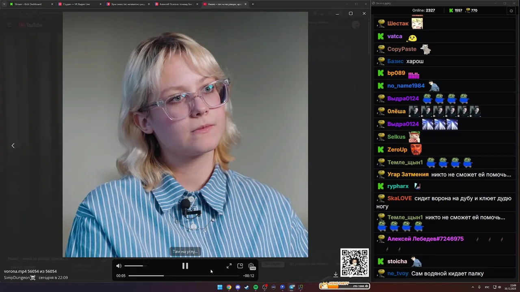Close the Stream - Kick Dashboard tab
This screenshot has height=292, width=520.
52,4
